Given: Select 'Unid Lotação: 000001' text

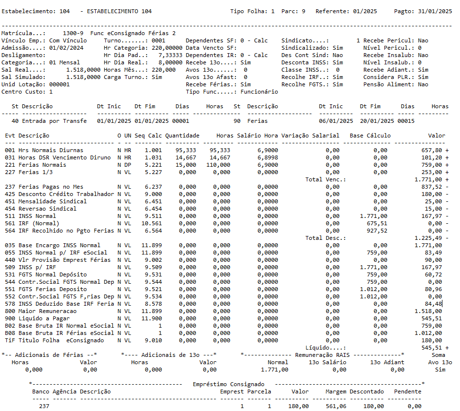Looking at the screenshot, I should [x=36, y=84].
